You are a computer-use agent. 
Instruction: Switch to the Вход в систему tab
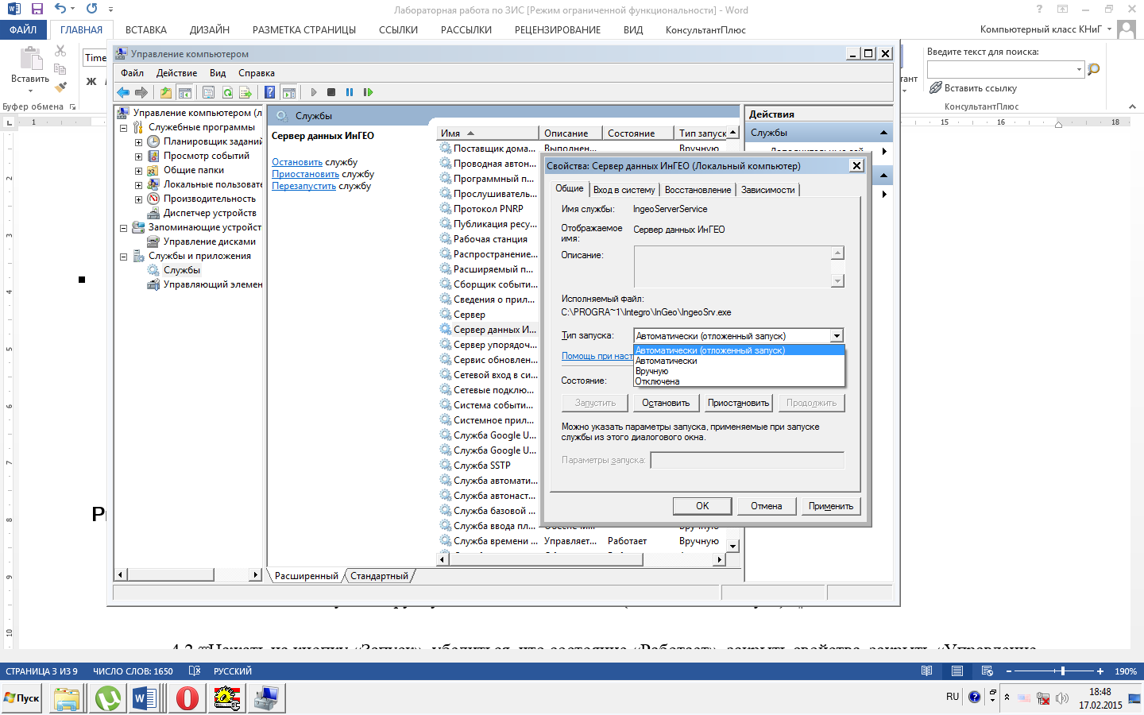point(624,190)
